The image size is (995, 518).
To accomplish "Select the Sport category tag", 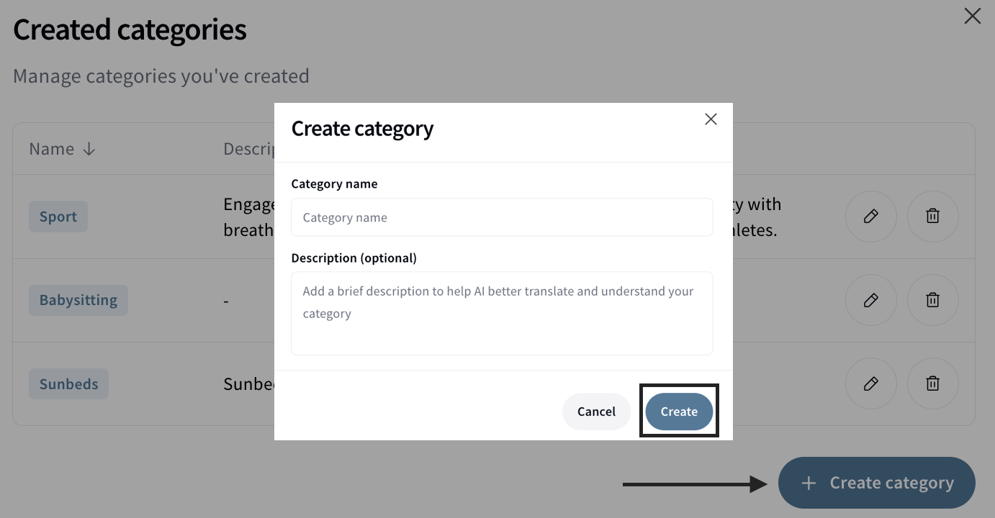I will 58,217.
